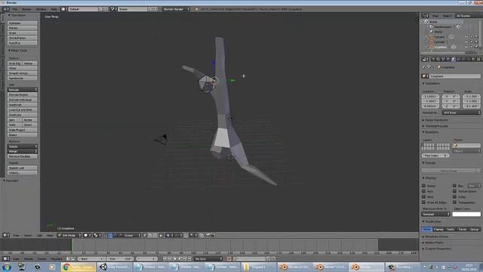This screenshot has width=483, height=272.
Task: Open the Delete dropdown in the tool shelf
Action: [22, 146]
